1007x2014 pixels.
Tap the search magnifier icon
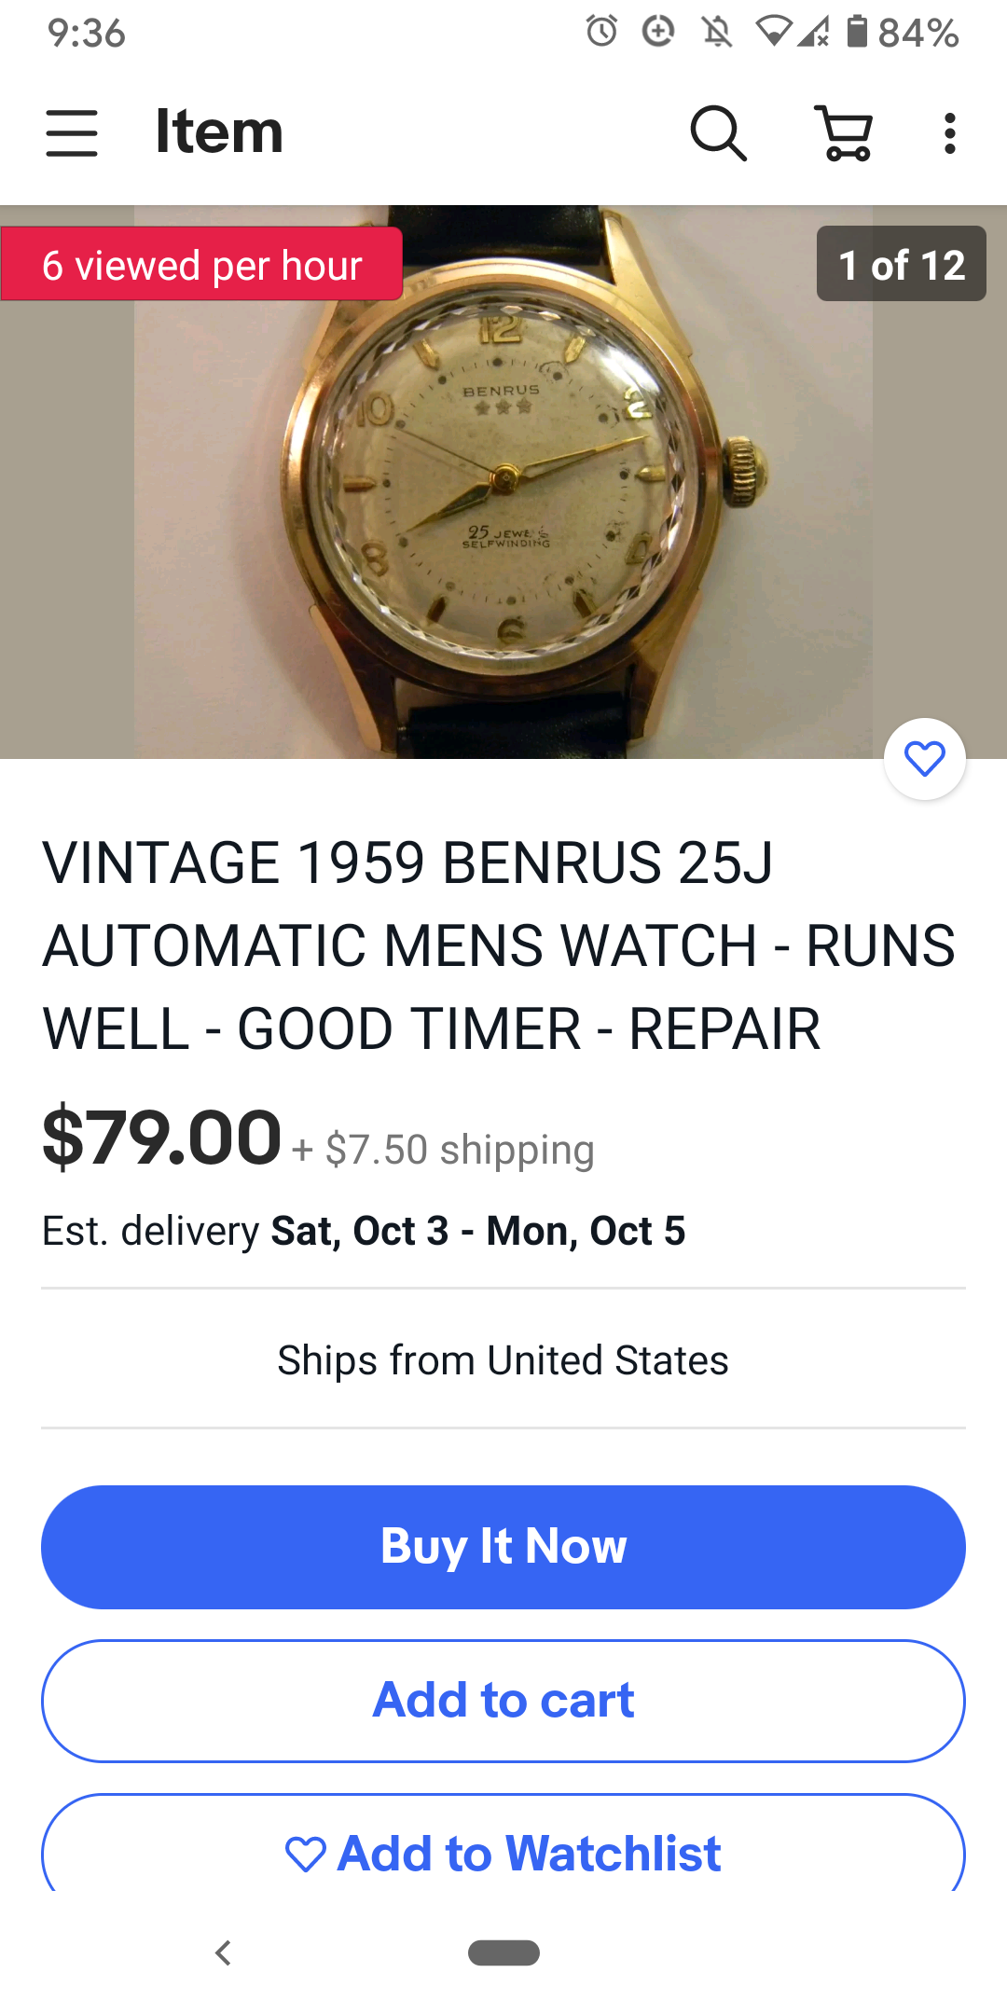click(x=718, y=132)
